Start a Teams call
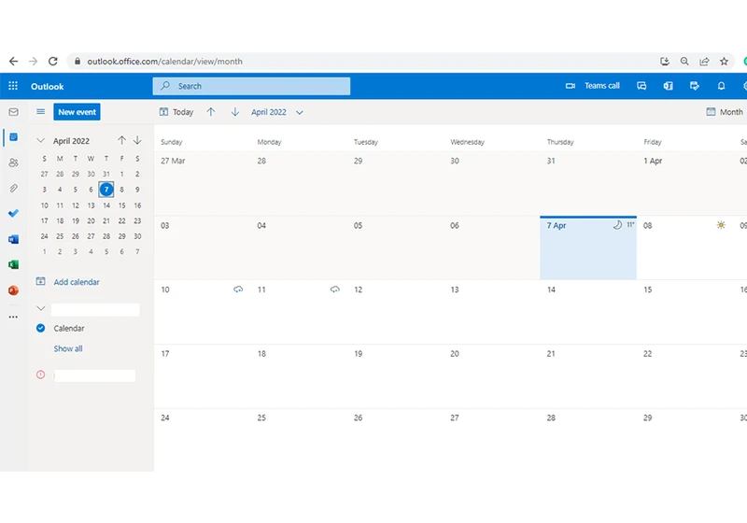 coord(592,86)
